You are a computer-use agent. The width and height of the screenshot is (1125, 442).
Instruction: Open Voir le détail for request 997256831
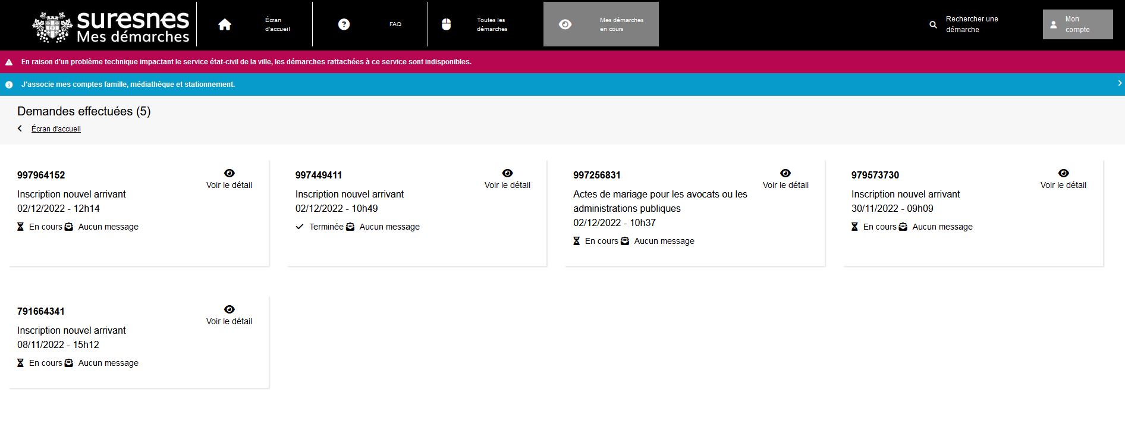click(785, 185)
